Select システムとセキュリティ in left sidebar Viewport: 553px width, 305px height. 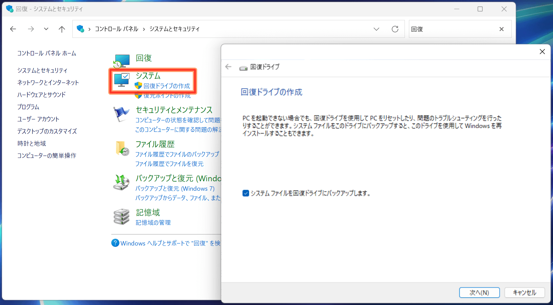click(x=42, y=70)
